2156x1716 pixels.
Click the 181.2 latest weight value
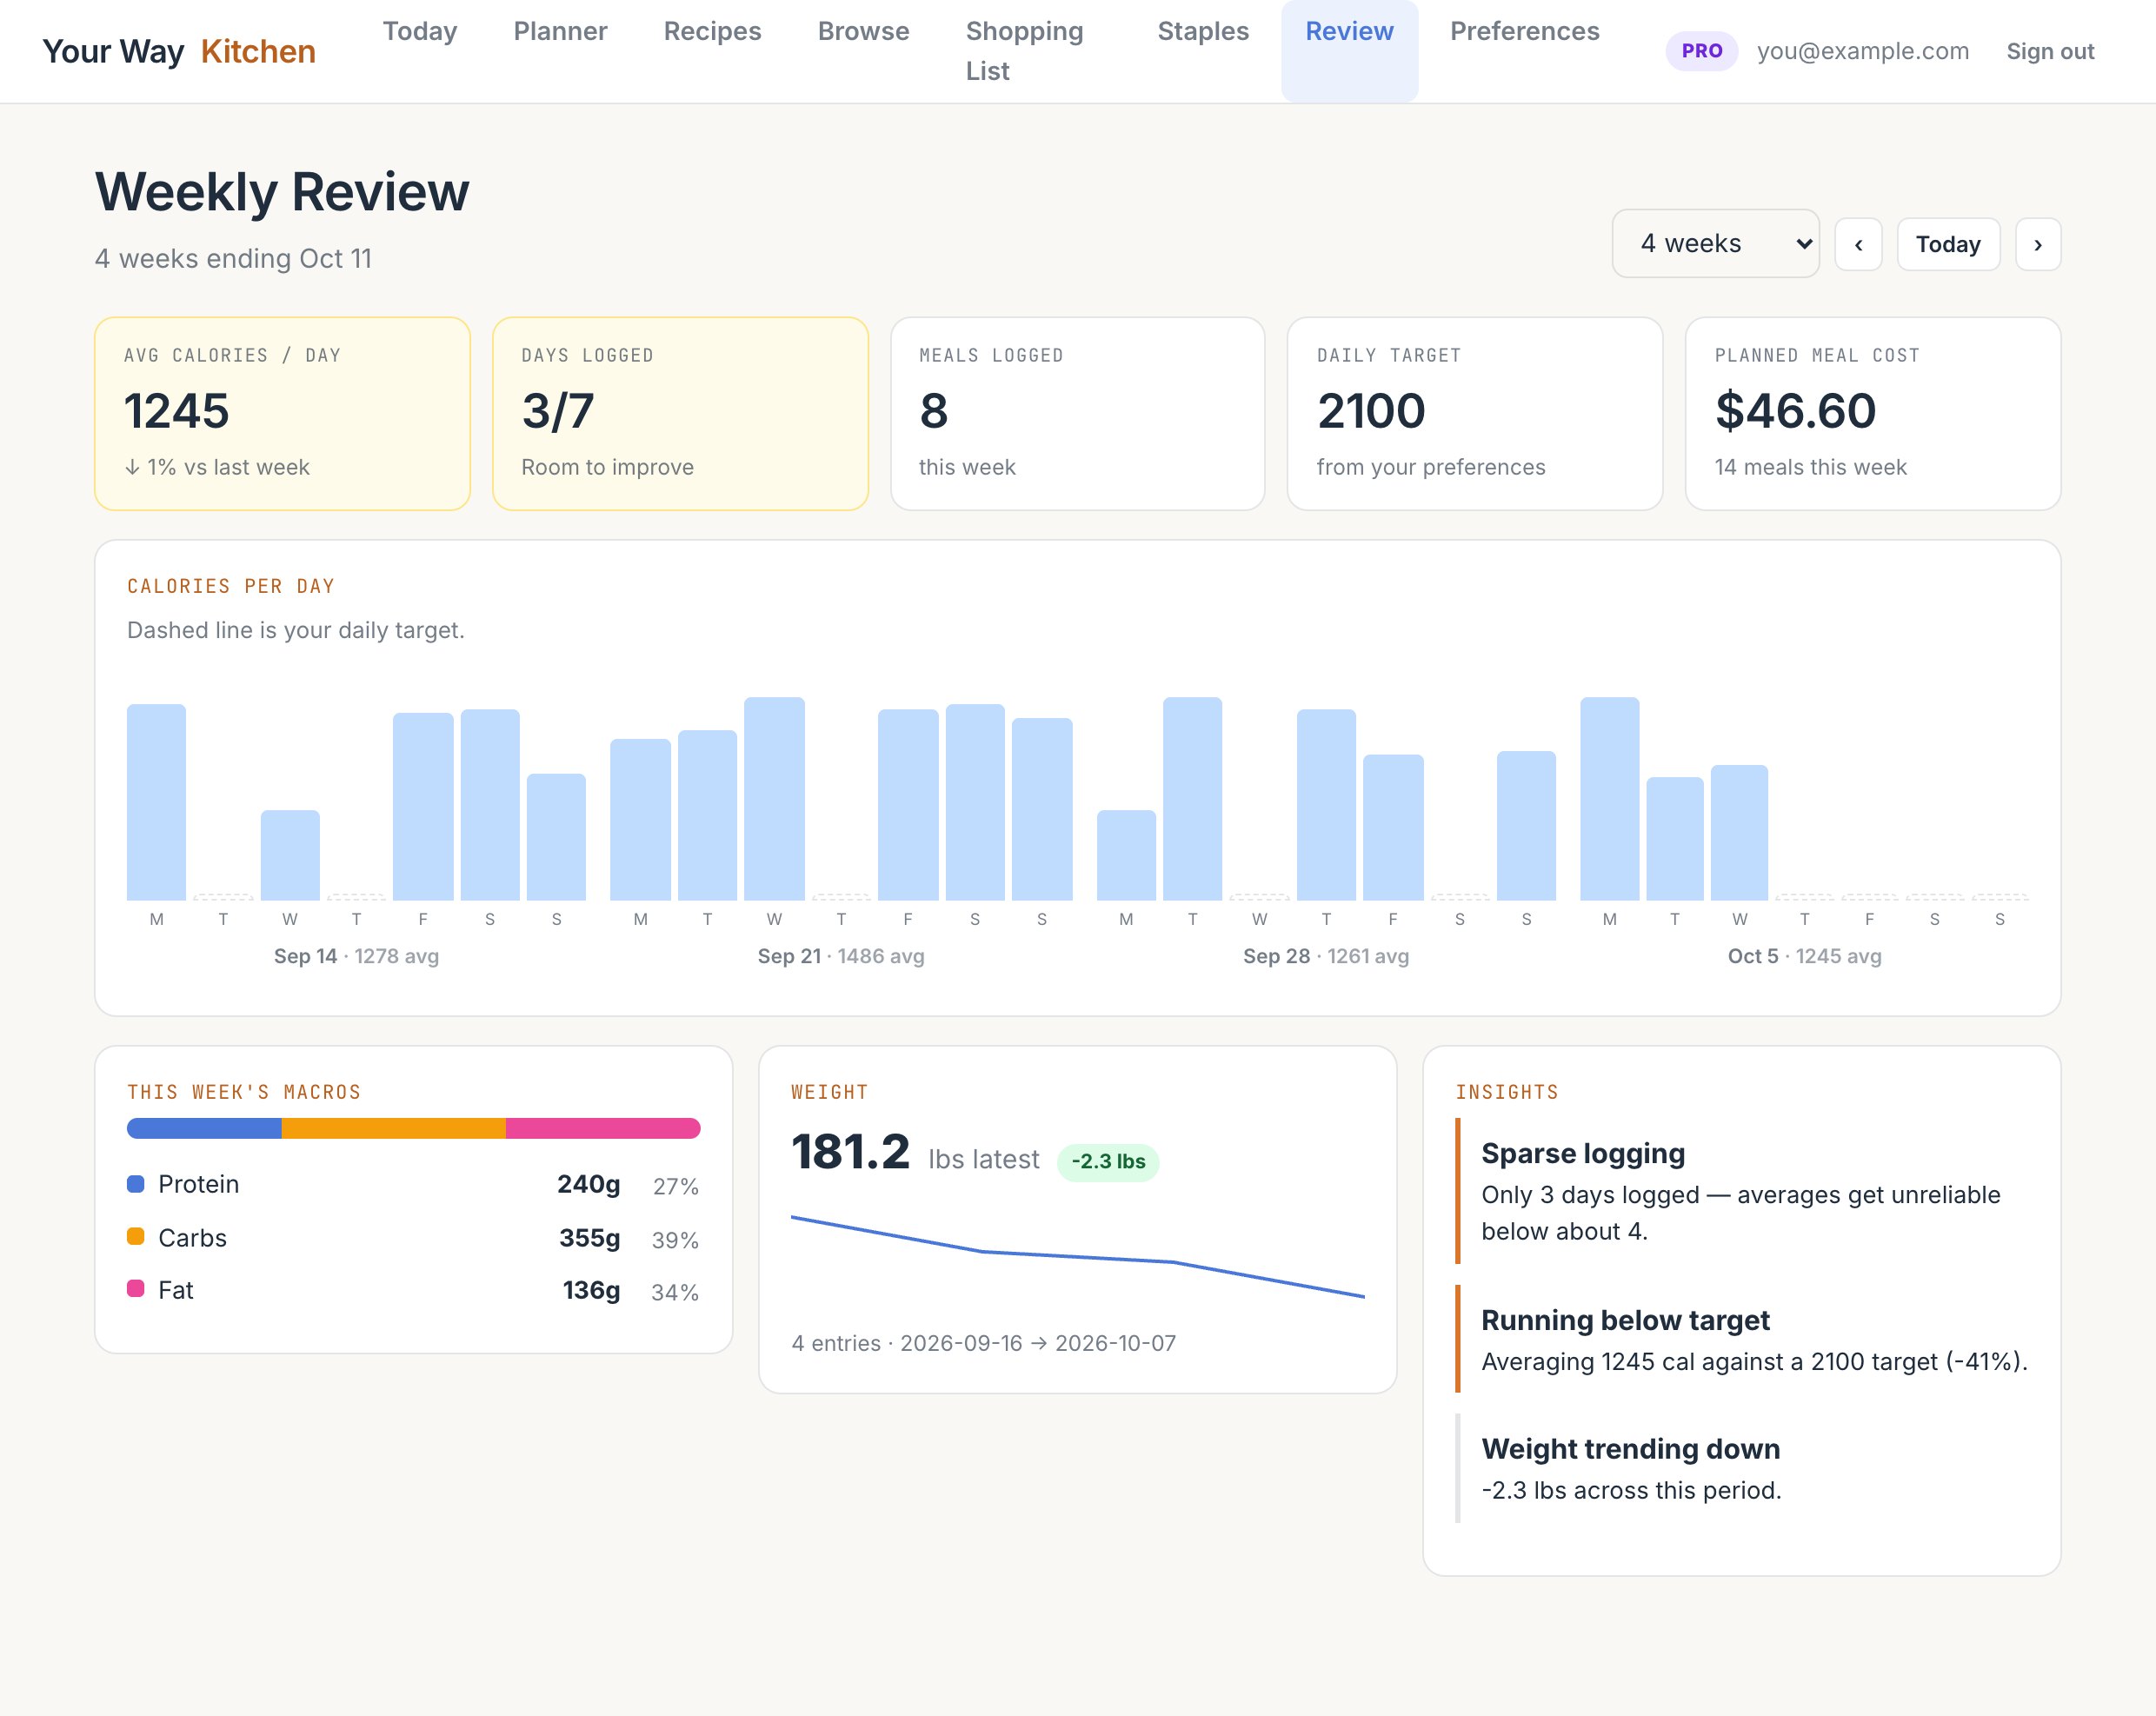tap(850, 1152)
